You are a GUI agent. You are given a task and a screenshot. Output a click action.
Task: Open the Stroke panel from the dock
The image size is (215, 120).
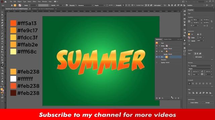[x=184, y=30]
